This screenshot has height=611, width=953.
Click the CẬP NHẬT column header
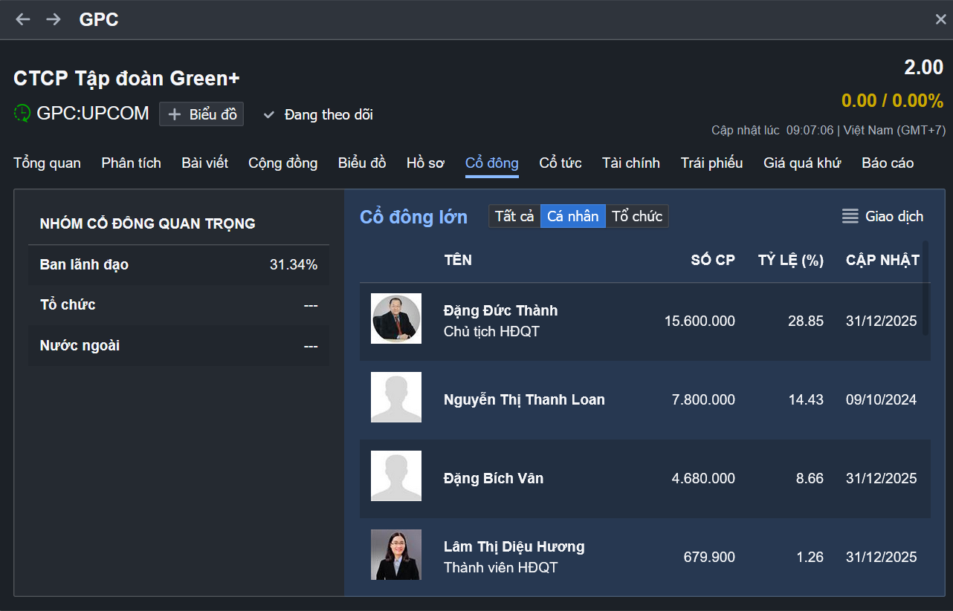pos(882,260)
